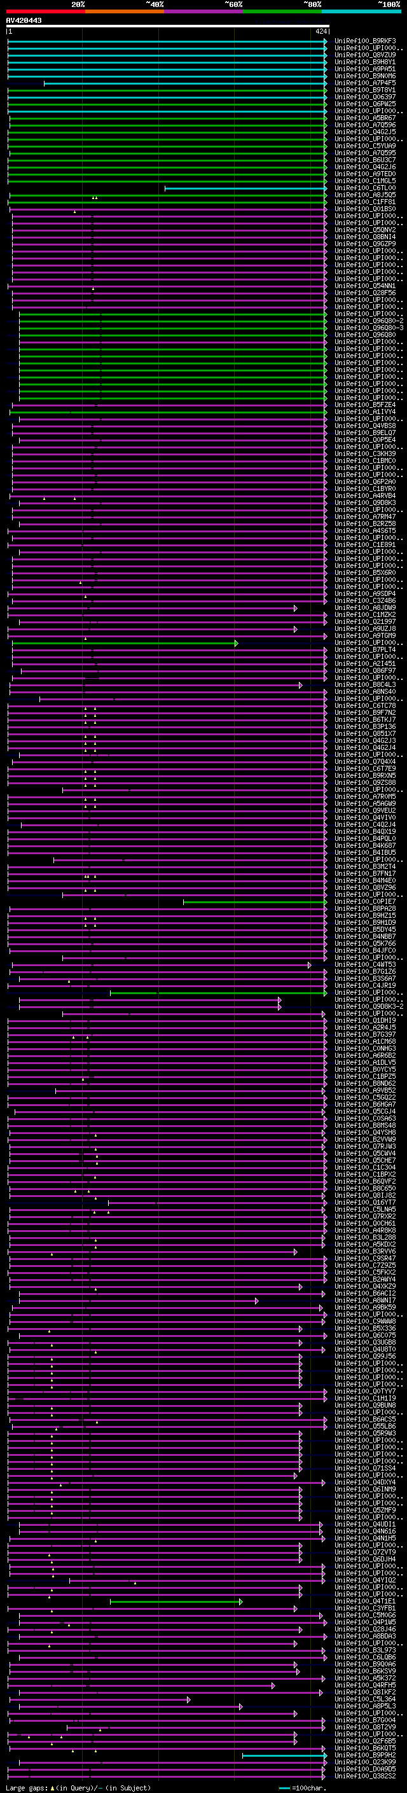The height and width of the screenshot is (1793, 407).
Task: Select hit UniRef100_B9RKF3
Action: (364, 41)
